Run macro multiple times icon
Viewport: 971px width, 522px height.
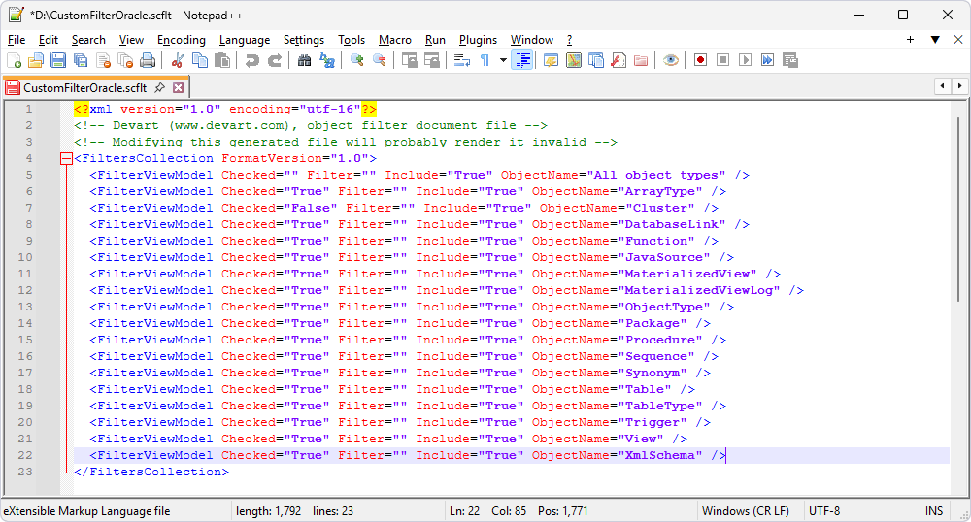click(x=767, y=60)
